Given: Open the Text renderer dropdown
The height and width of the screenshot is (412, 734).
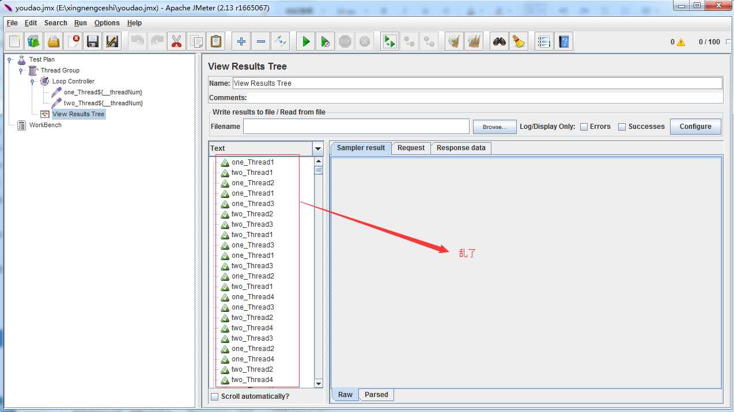Looking at the screenshot, I should (318, 148).
